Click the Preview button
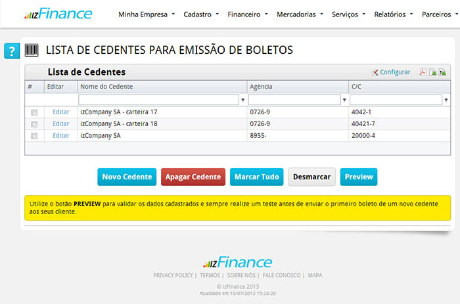The width and height of the screenshot is (460, 304). pyautogui.click(x=359, y=177)
